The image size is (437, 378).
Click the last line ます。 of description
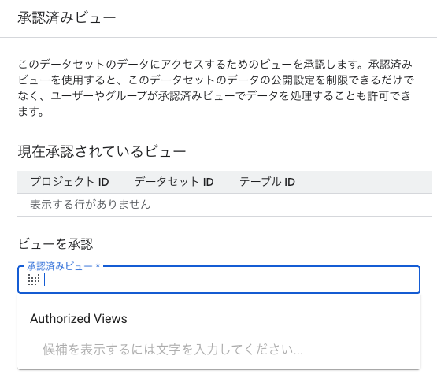[x=31, y=112]
